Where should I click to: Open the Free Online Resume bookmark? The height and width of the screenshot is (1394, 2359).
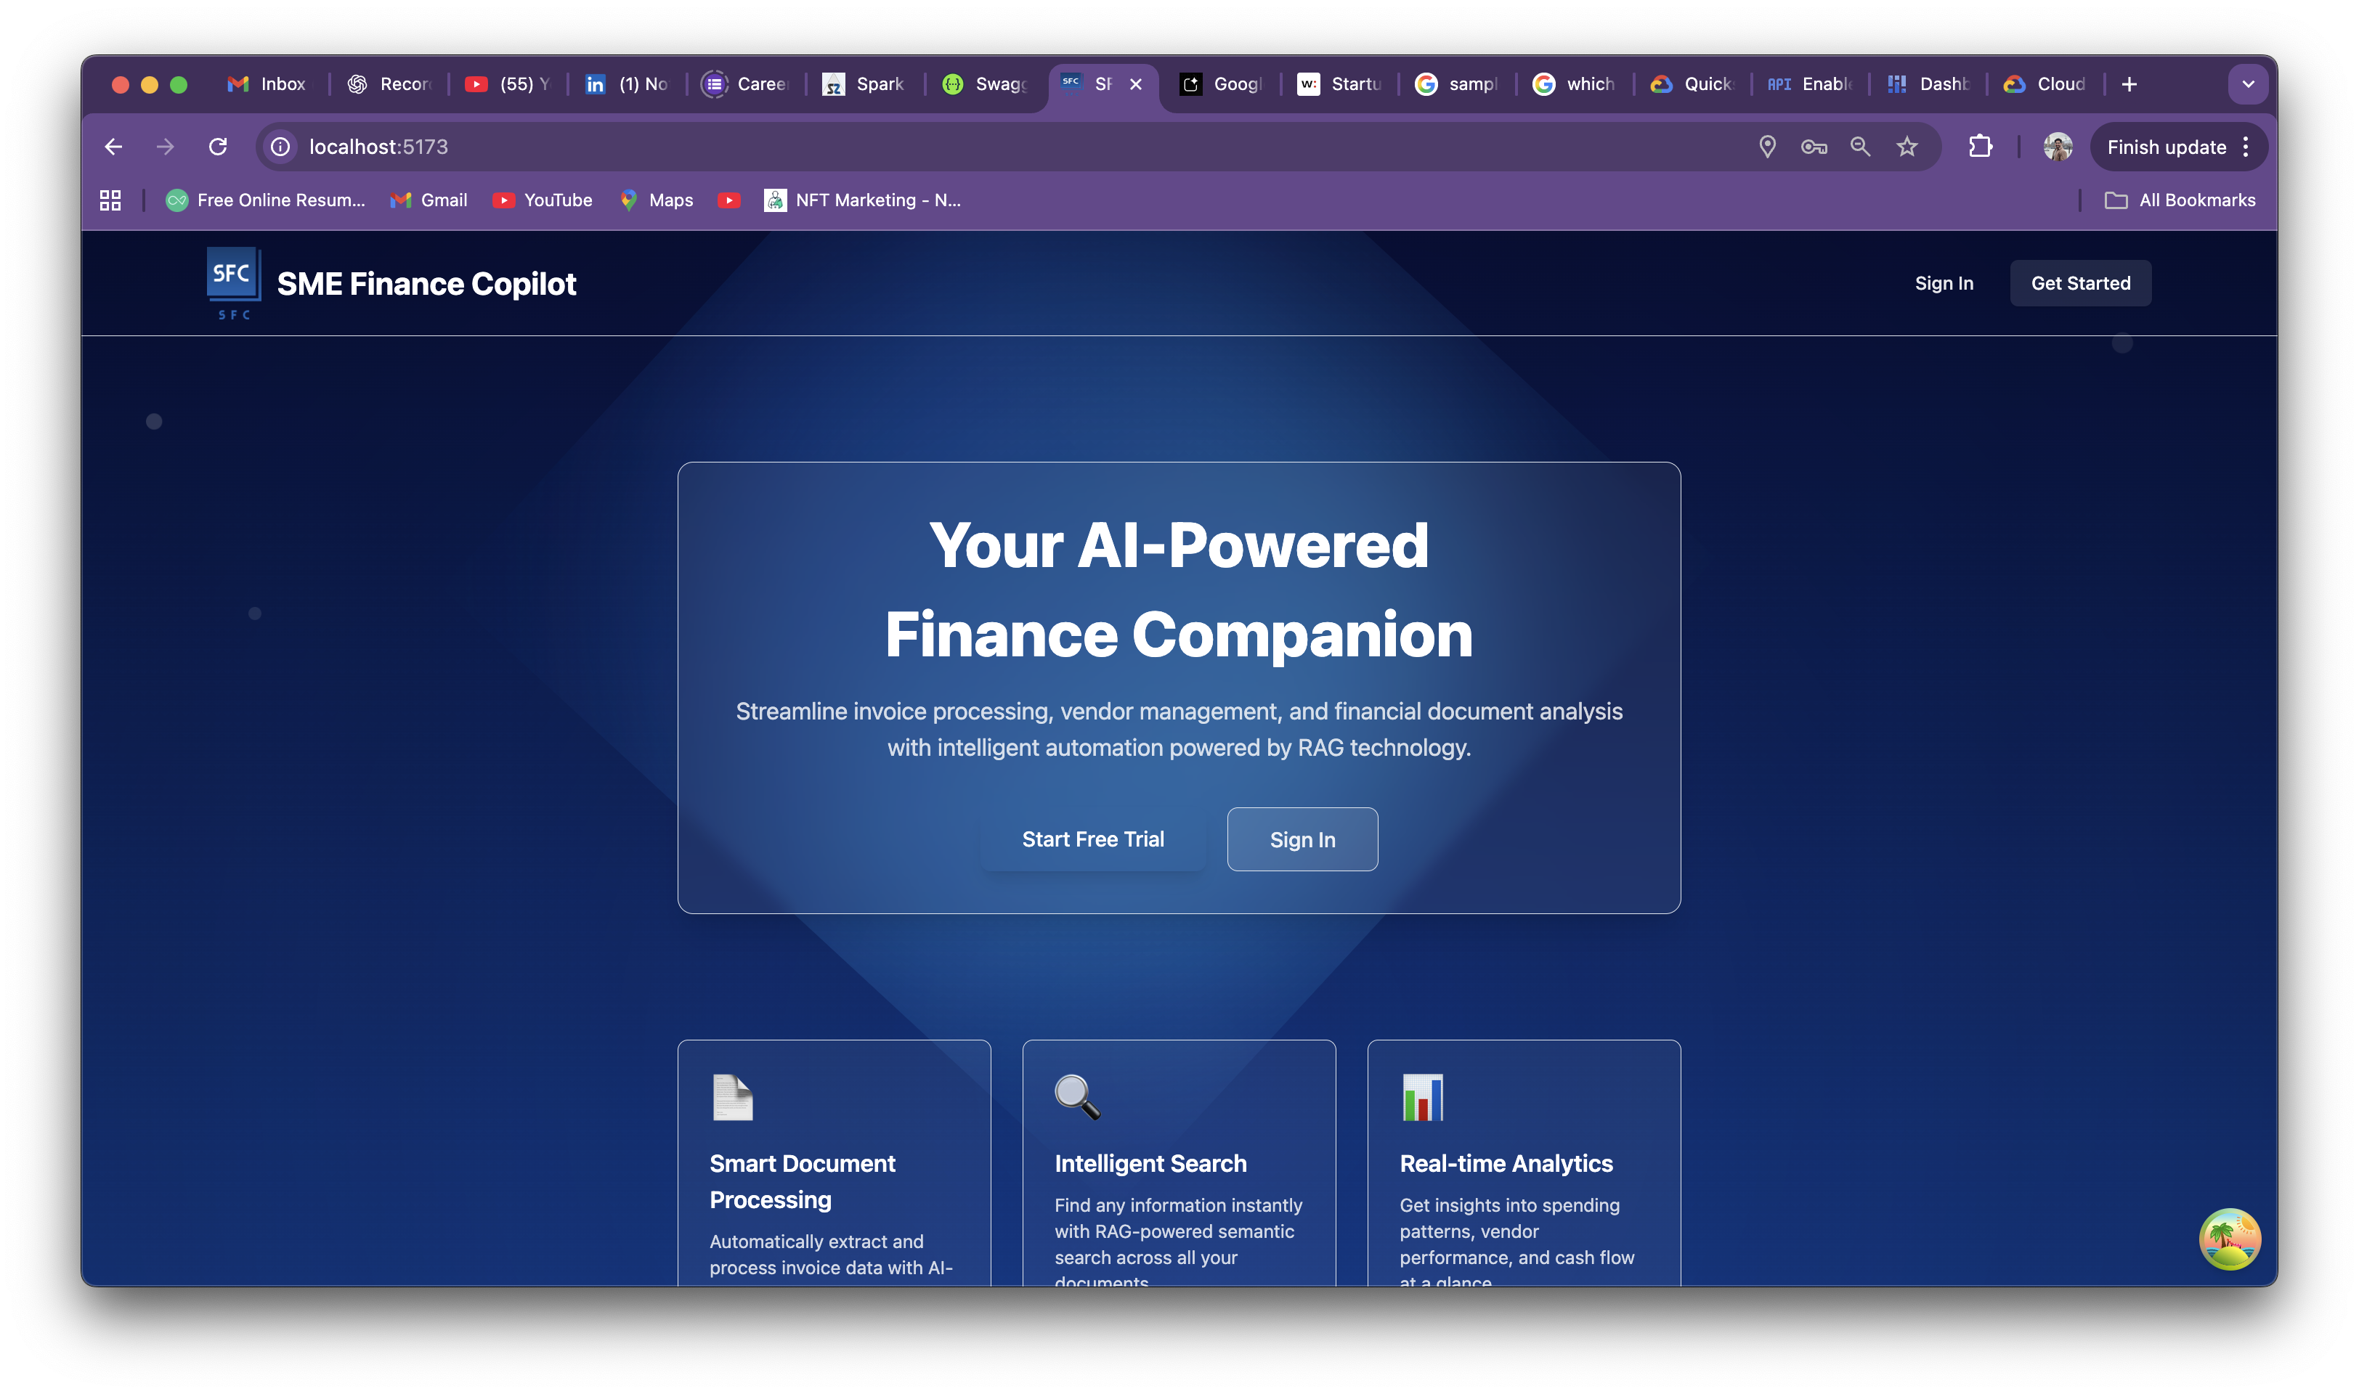[x=265, y=200]
